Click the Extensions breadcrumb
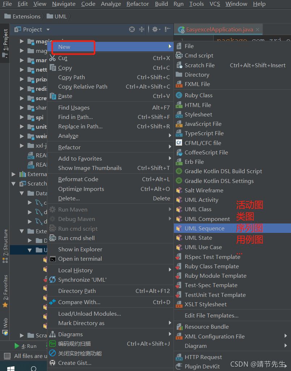Screen dimensions: 291x371 (22, 16)
